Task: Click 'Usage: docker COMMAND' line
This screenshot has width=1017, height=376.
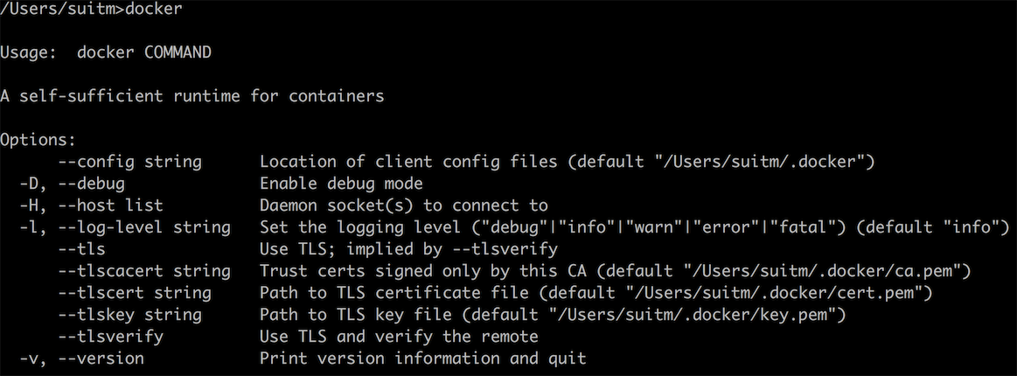Action: click(106, 52)
